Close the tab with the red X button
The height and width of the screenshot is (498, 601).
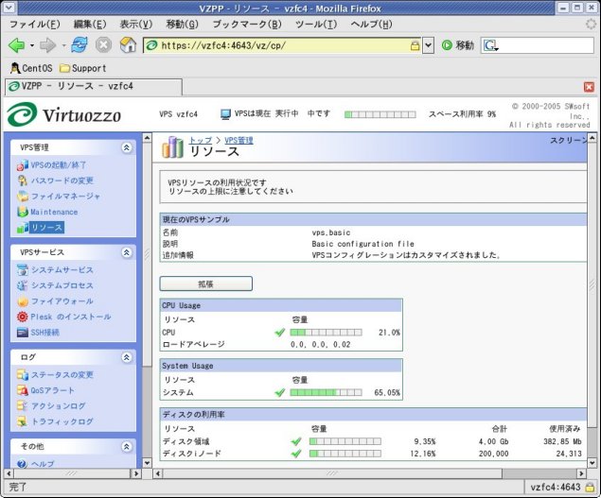coord(589,87)
